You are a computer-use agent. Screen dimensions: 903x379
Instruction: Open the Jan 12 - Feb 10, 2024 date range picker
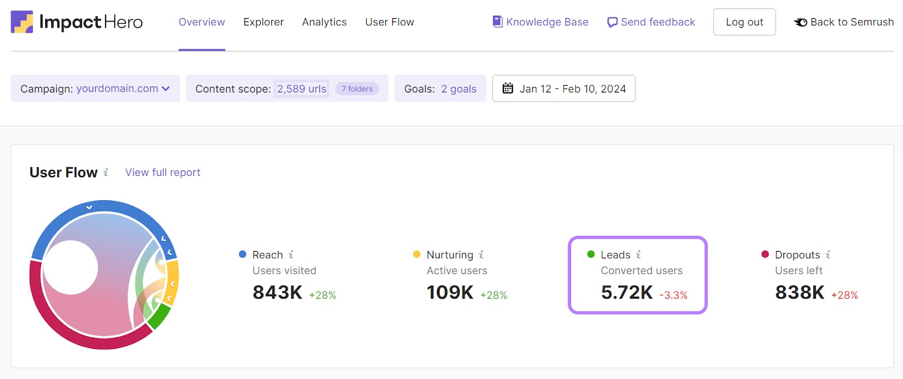564,89
